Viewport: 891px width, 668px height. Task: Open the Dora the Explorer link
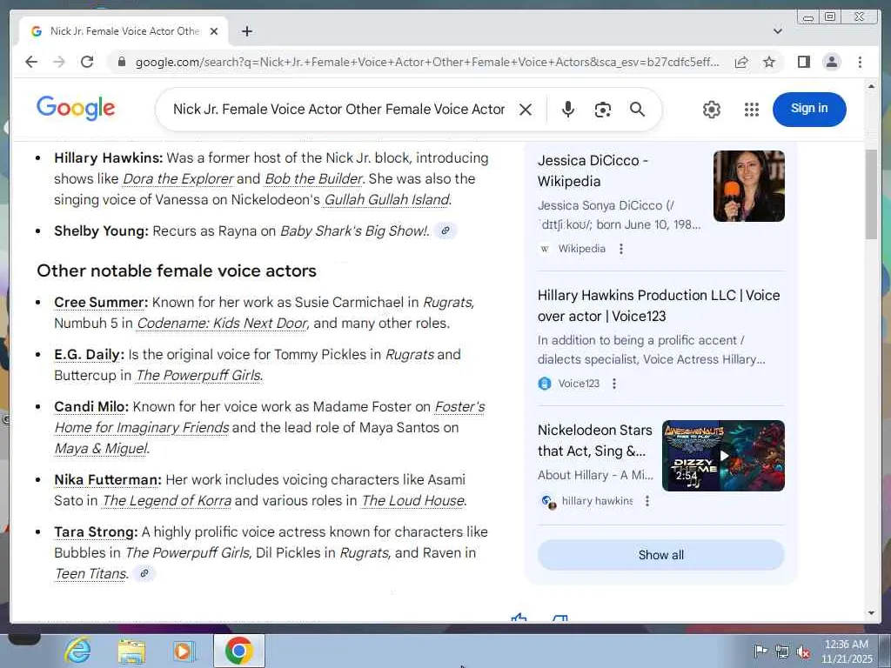coord(178,178)
